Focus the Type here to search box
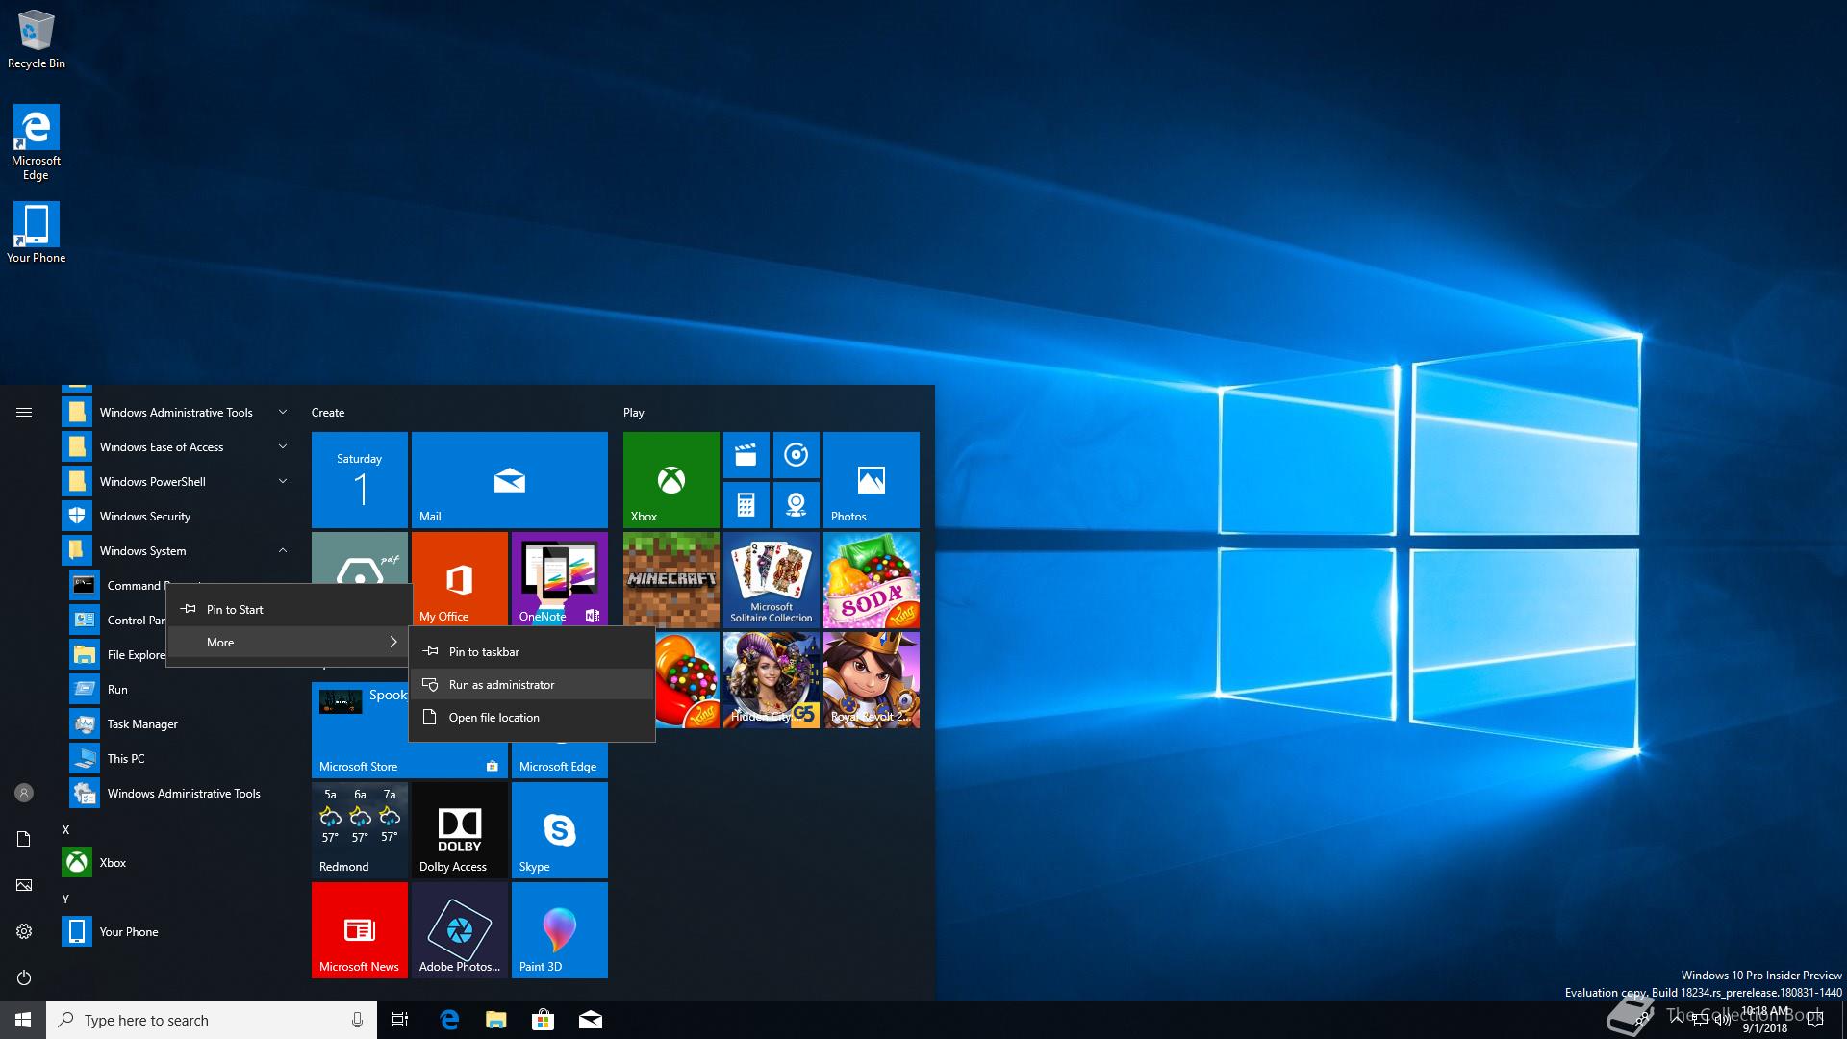 pyautogui.click(x=212, y=1020)
